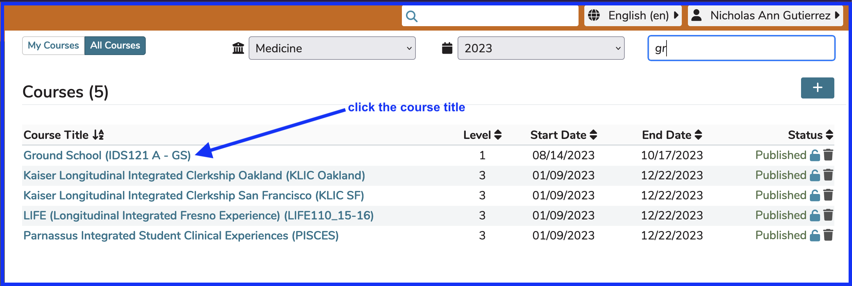Viewport: 852px width, 286px height.
Task: Click the End Date column header text
Action: click(667, 135)
